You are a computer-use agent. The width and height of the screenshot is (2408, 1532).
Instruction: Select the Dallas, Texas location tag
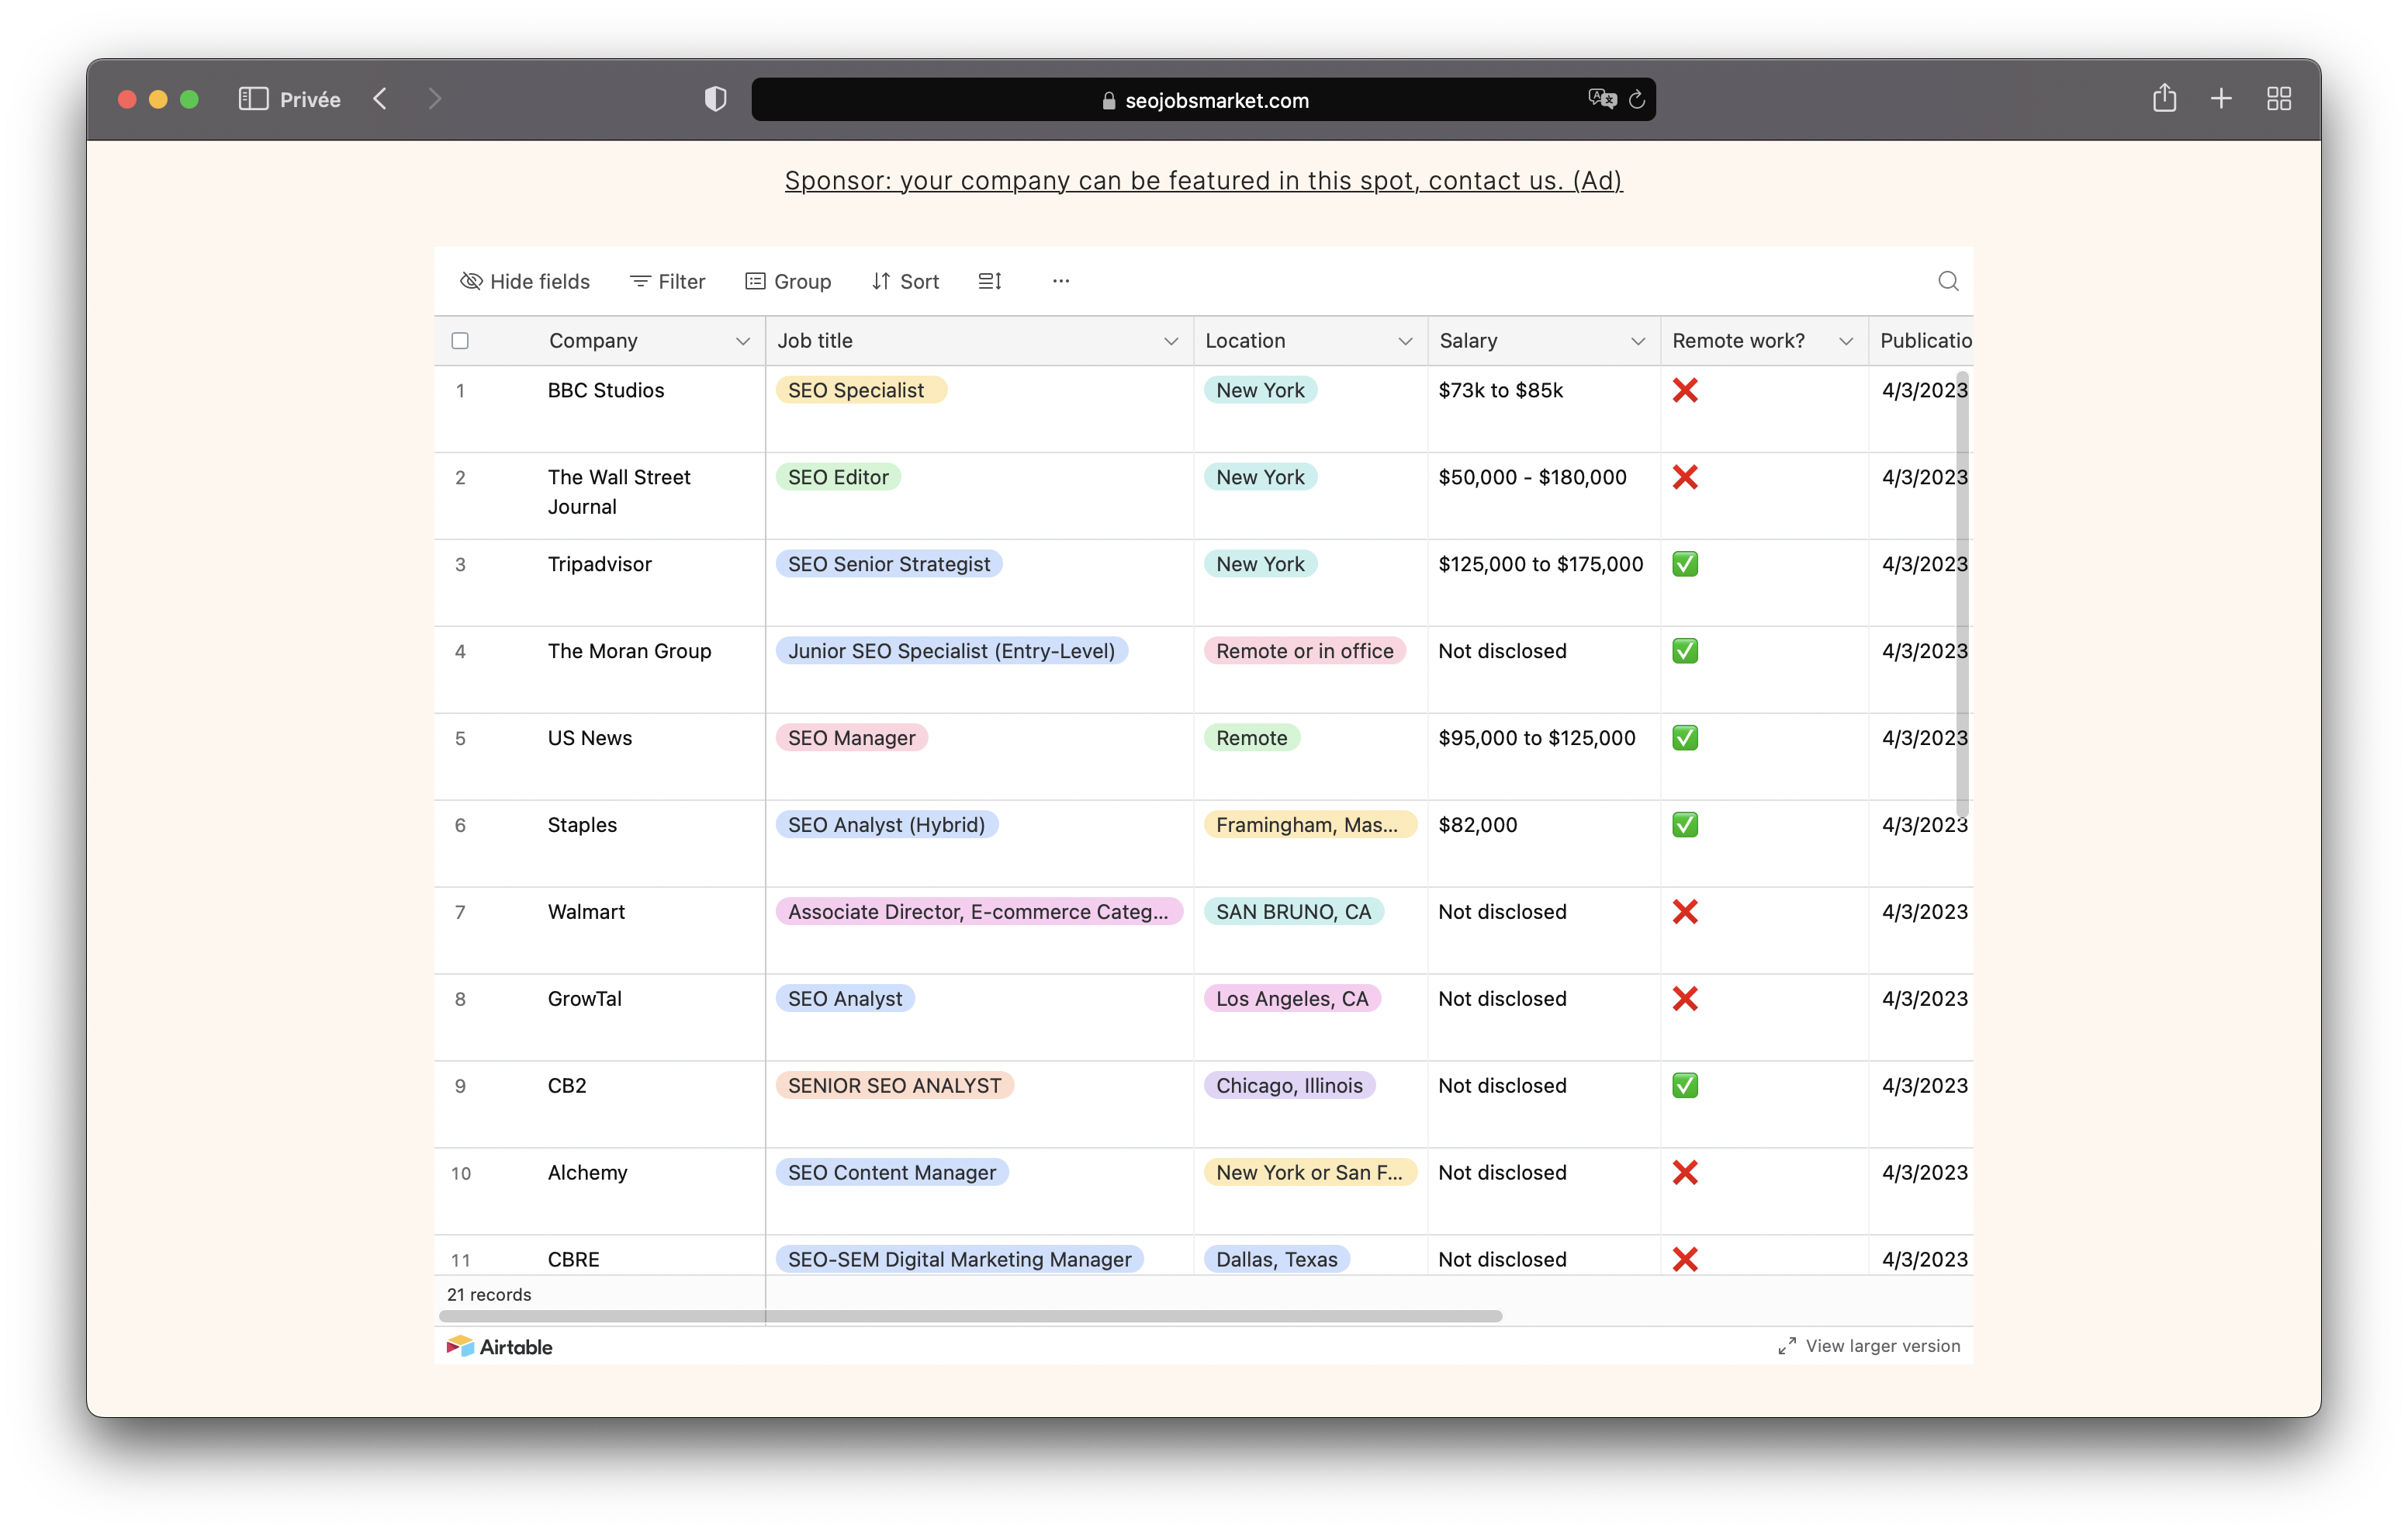click(1277, 1259)
